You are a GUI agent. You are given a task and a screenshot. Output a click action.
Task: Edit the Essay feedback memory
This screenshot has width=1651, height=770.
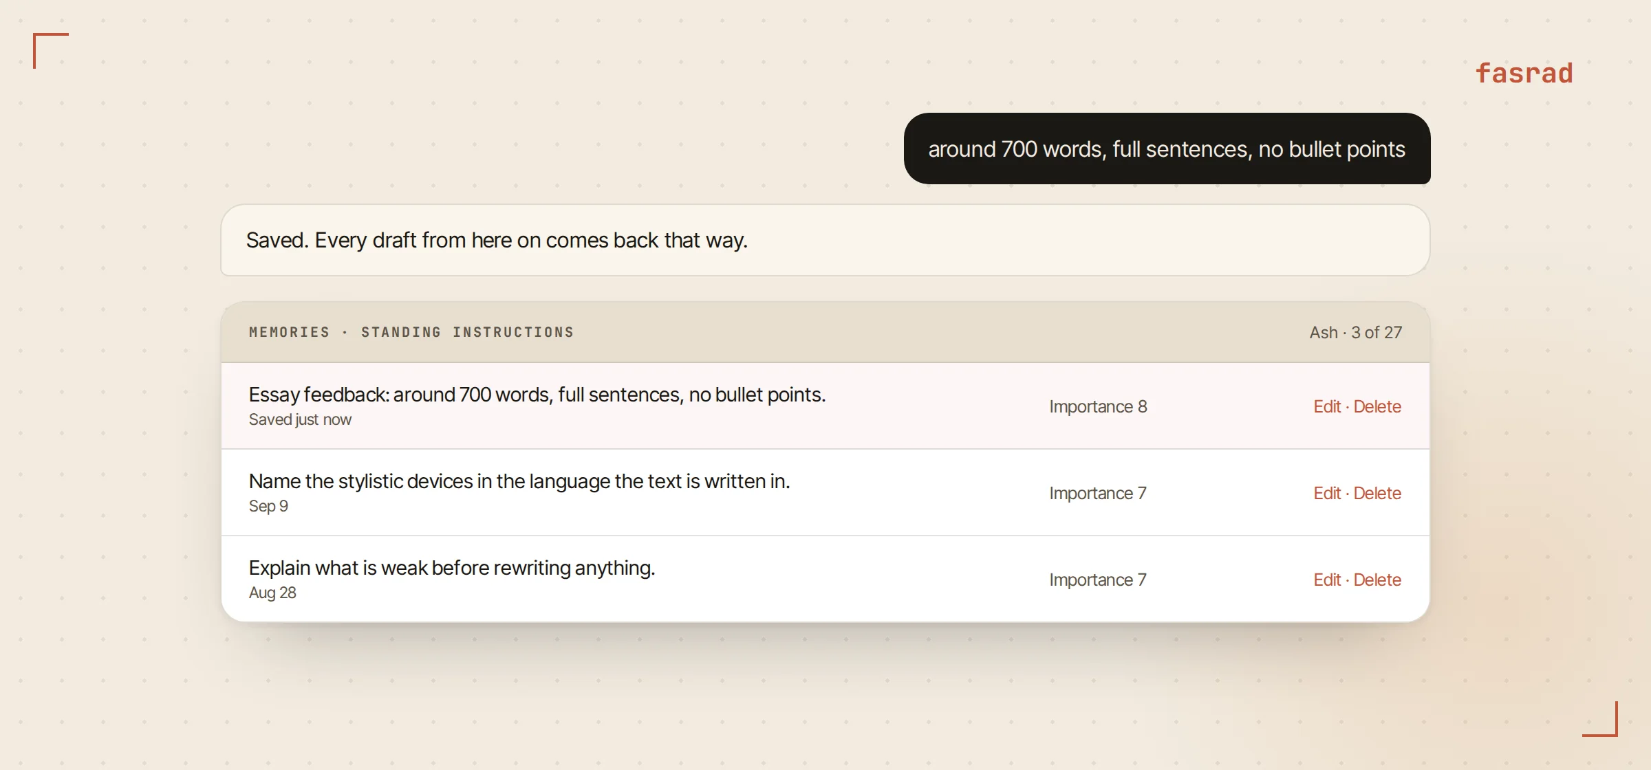(x=1327, y=406)
